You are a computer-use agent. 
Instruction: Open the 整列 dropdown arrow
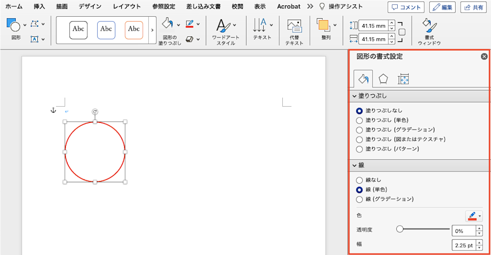[x=335, y=25]
